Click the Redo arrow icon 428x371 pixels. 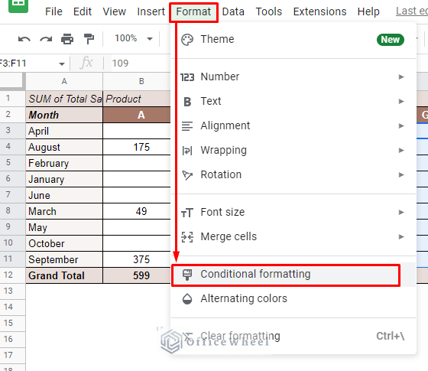click(46, 39)
